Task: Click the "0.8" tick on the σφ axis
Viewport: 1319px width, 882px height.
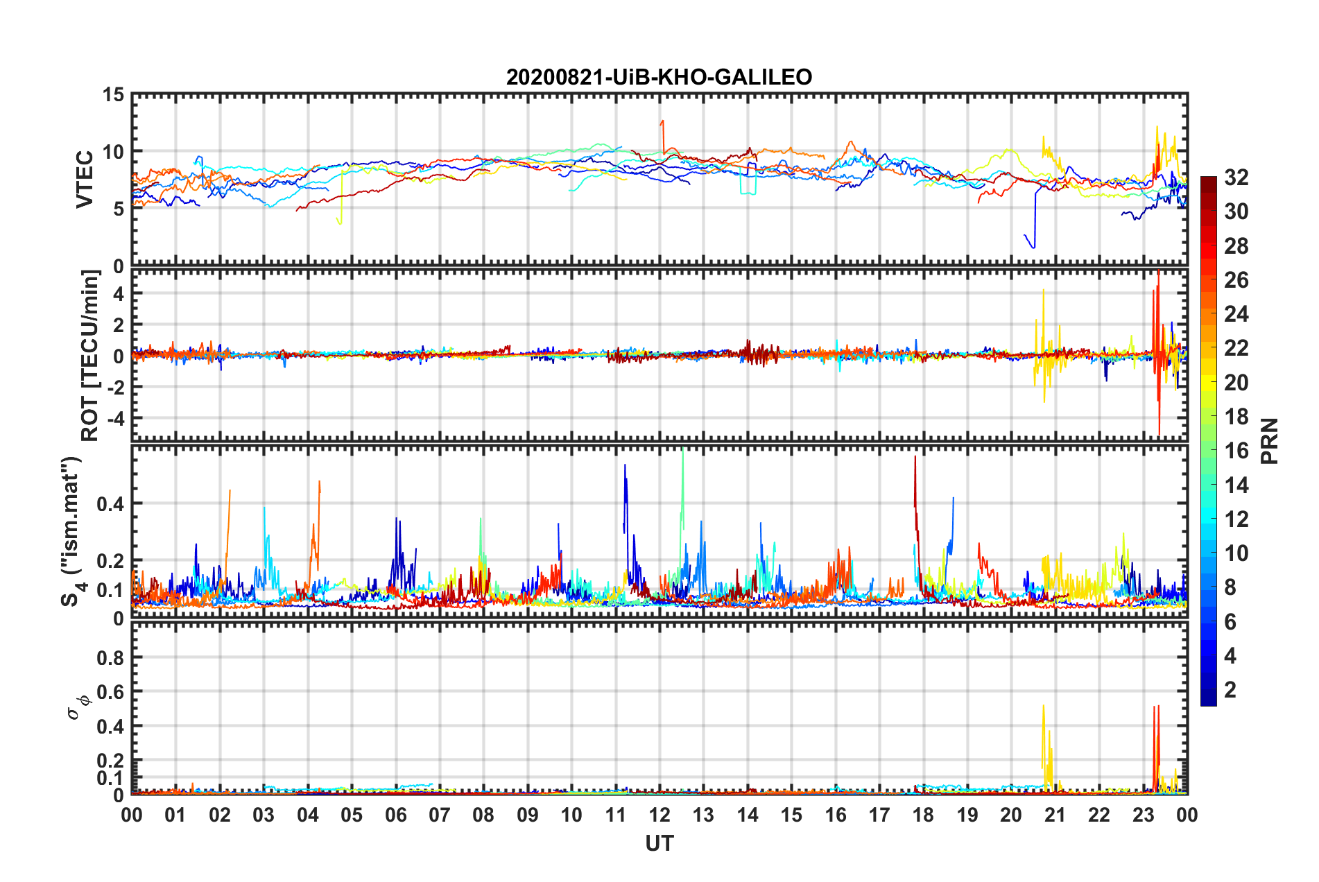Action: [111, 657]
